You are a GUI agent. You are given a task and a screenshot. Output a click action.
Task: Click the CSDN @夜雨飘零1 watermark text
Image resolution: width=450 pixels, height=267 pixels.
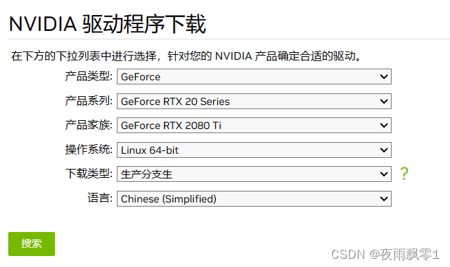[385, 255]
